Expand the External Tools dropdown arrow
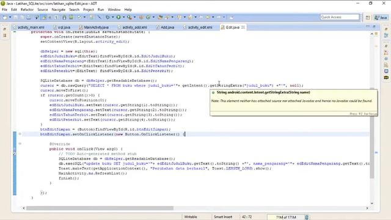Screen dimensions: 391x220 pyautogui.click(x=134, y=17)
